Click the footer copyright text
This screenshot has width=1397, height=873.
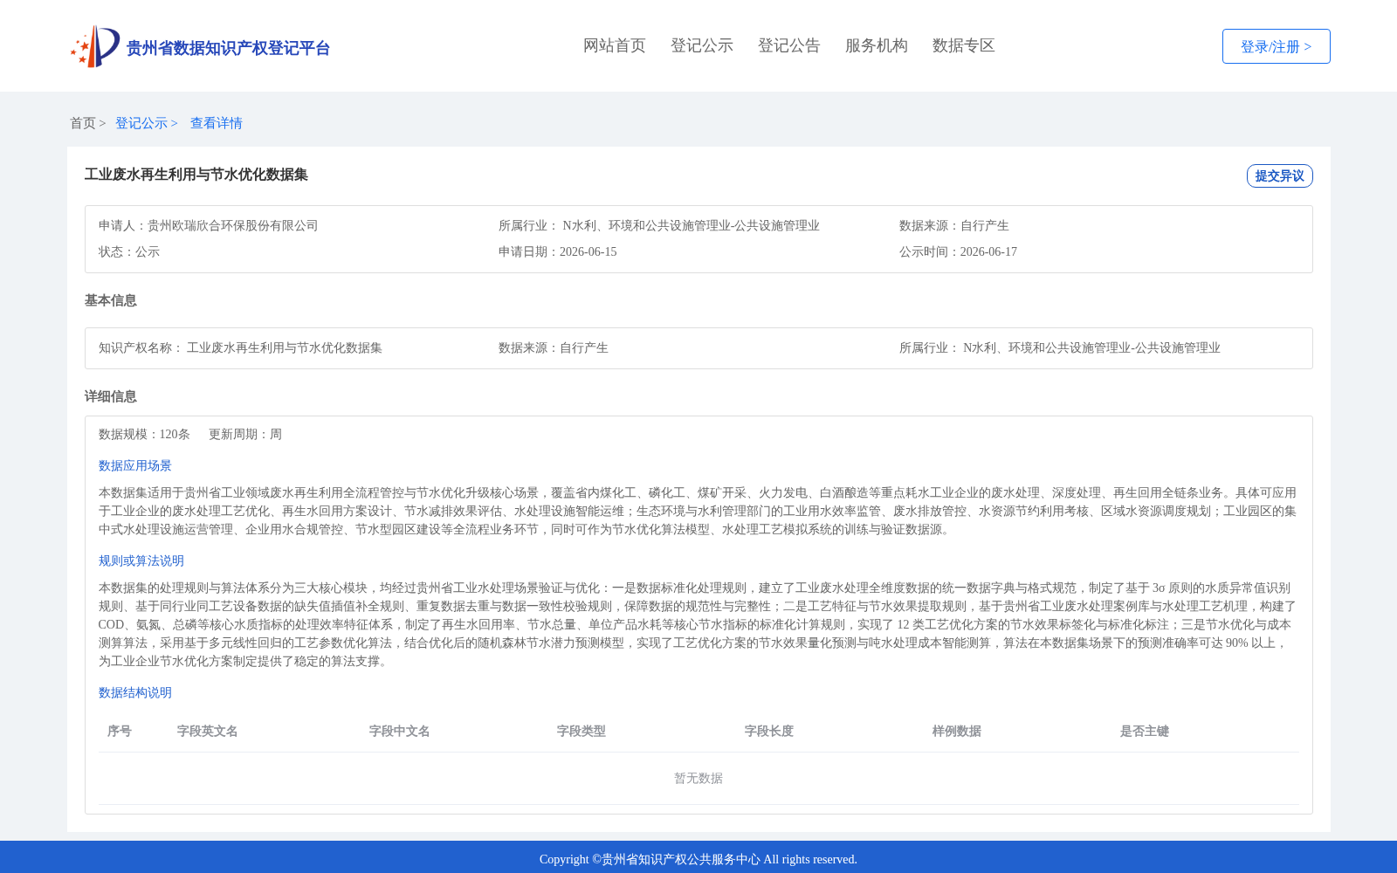point(698,859)
